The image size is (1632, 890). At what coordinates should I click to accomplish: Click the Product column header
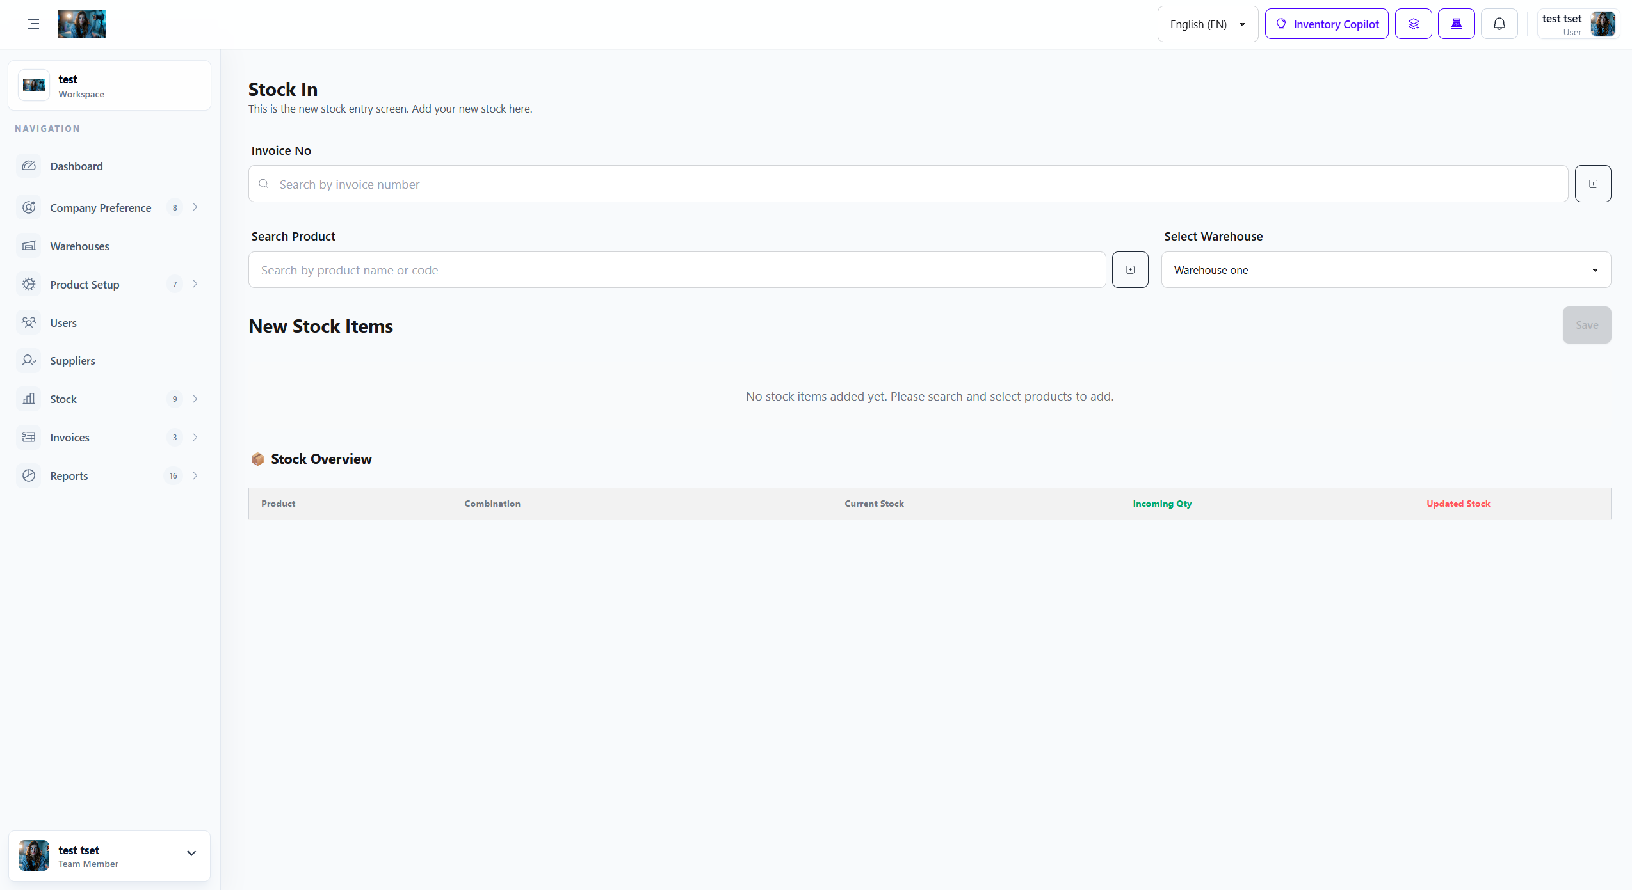[279, 504]
